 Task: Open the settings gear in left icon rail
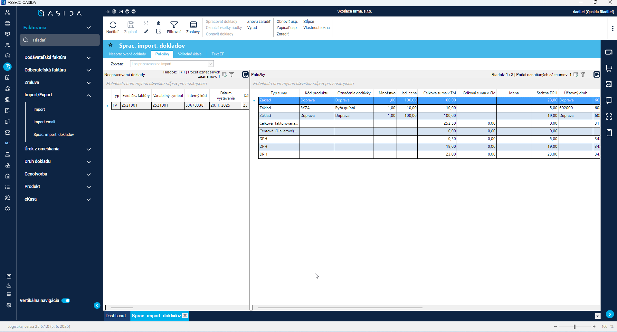click(8, 209)
